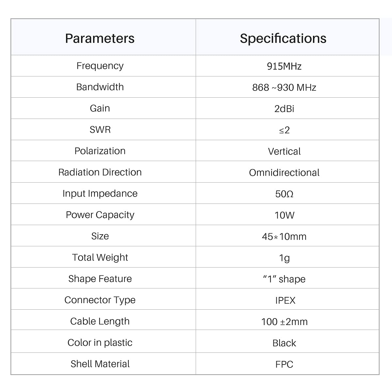392x392 pixels.
Task: Click the 2dBi gain value
Action: [284, 109]
